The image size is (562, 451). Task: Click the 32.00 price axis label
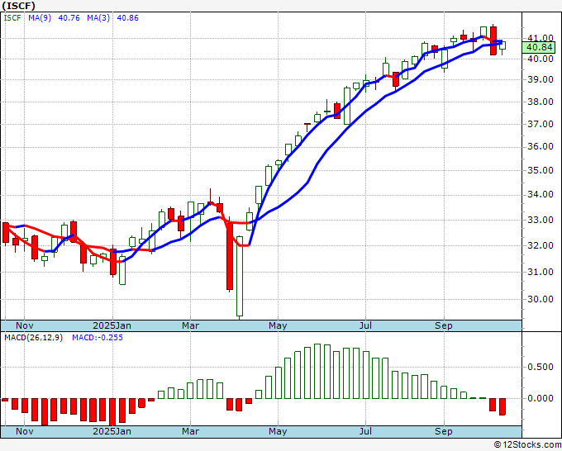(x=541, y=245)
